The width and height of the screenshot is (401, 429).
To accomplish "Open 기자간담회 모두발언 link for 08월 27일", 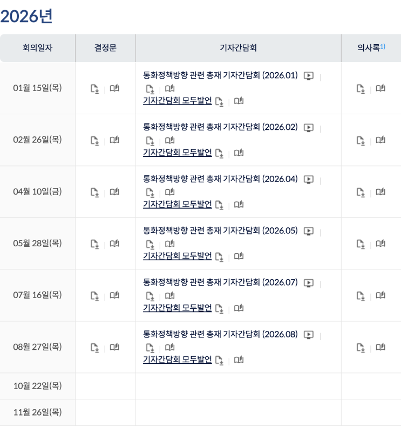I will (x=178, y=360).
